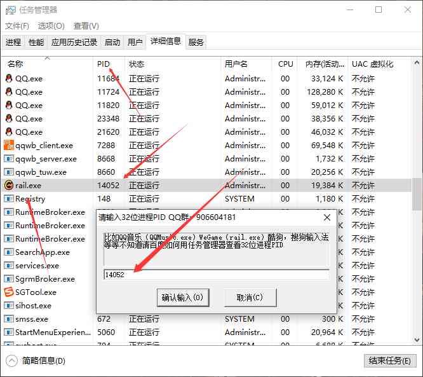Sort by the 内存(活动... column header
Image resolution: width=423 pixels, height=377 pixels.
323,64
